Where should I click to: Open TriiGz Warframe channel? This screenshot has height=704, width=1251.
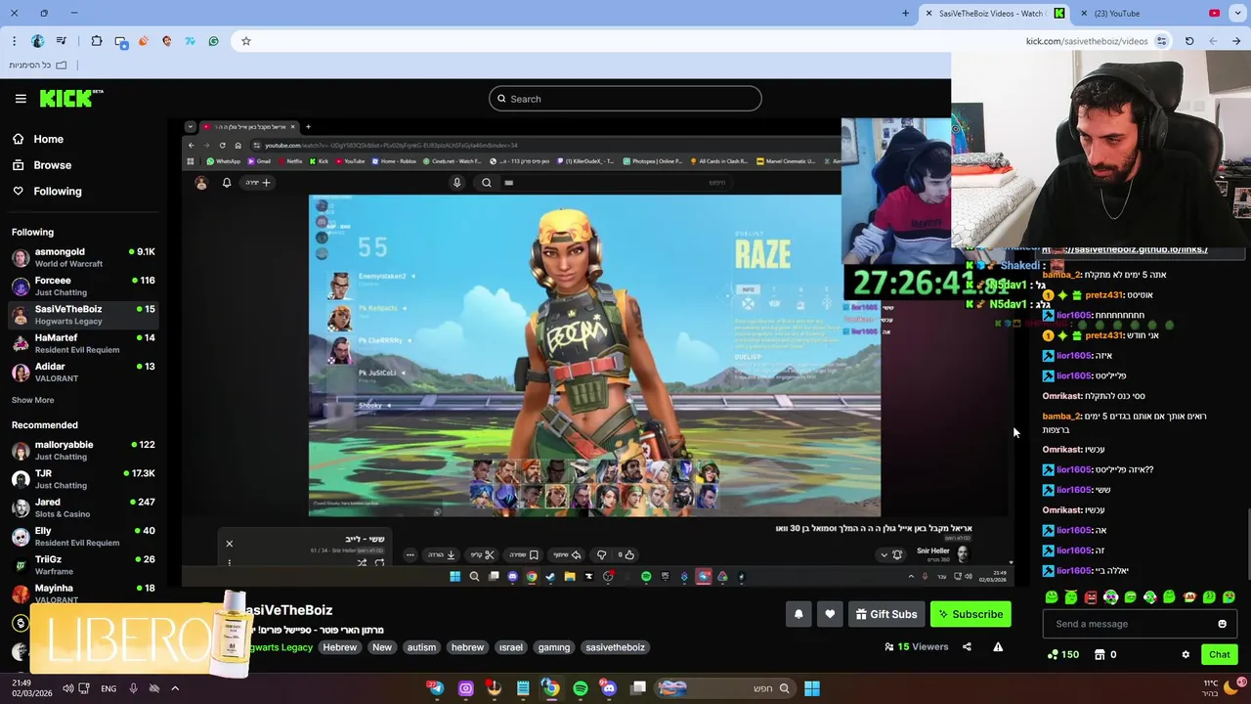[x=83, y=564]
